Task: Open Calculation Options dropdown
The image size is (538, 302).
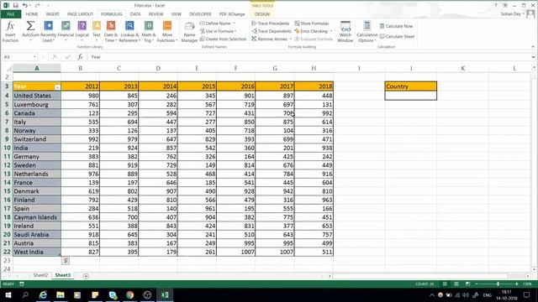Action: point(367,32)
